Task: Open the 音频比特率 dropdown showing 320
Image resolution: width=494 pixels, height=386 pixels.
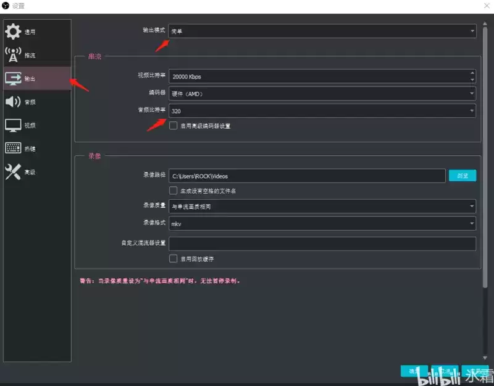Action: tap(322, 111)
